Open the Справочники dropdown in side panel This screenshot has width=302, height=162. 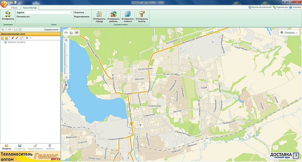52,29
